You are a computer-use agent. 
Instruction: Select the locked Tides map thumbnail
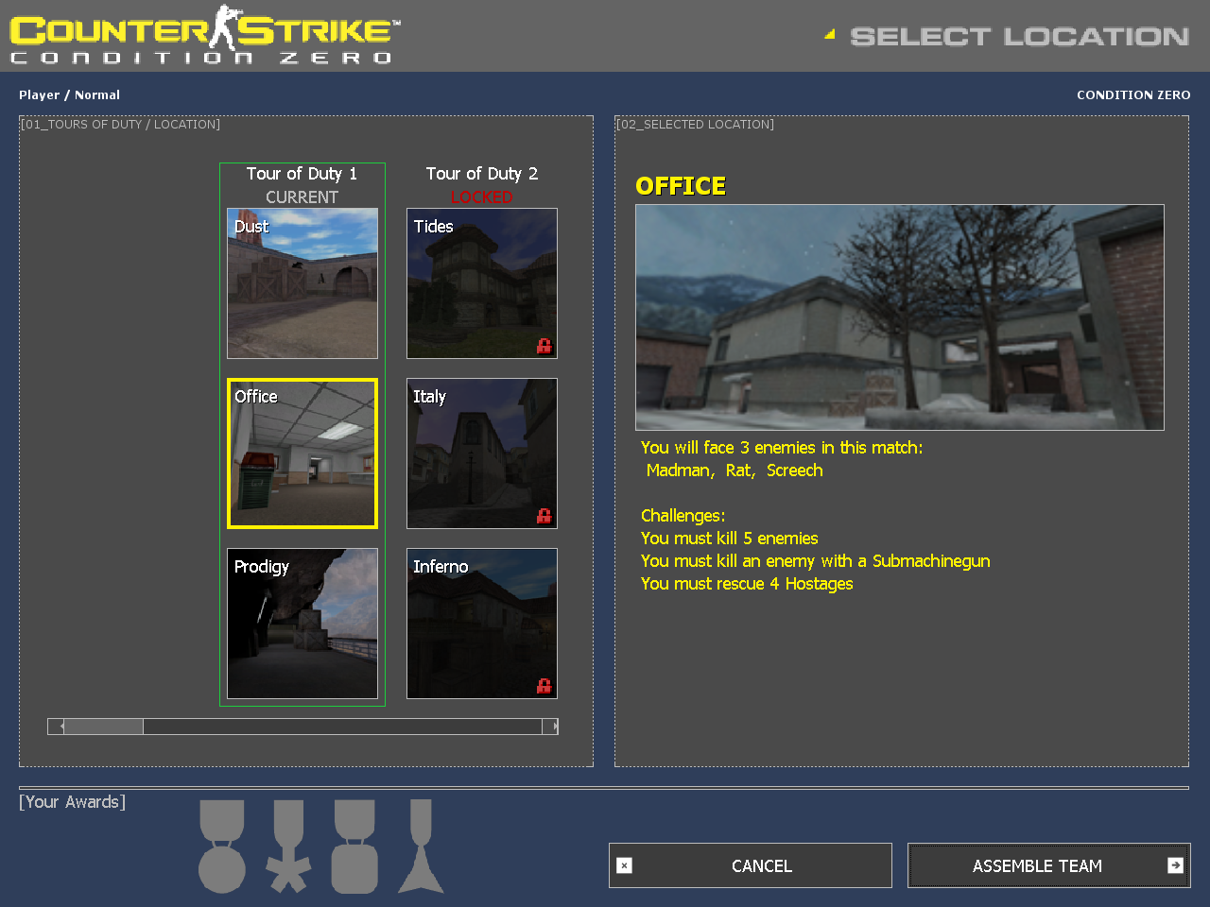coord(482,283)
